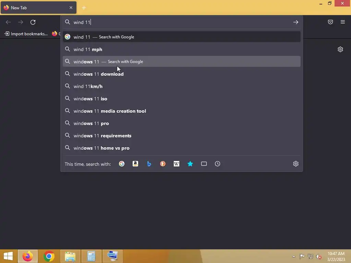Screen dimensions: 351x263
Task: Choose suggestion 'windows 11 media creation tool'
Action: click(x=182, y=111)
